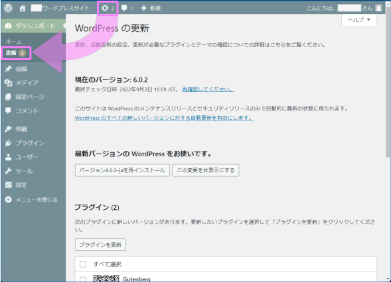The width and height of the screenshot is (391, 282).
Task: Open the WordPress logo menu
Action: (x=8, y=8)
